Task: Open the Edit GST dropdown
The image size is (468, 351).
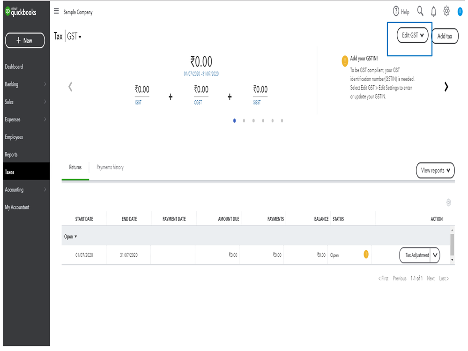Action: 412,35
